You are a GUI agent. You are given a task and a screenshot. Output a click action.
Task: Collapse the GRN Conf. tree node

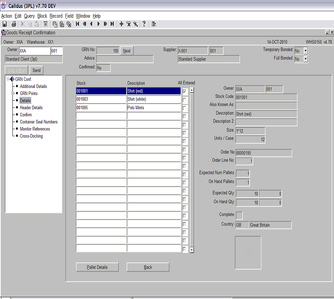[x=8, y=79]
